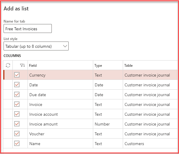Screen dimensions: 179x154
Task: Click the filter sort icon in header
Action: pyautogui.click(x=22, y=65)
